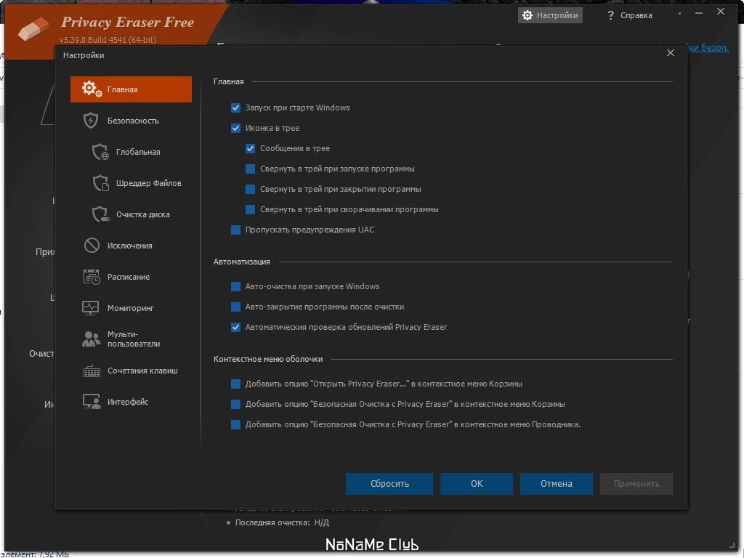Select the Главная settings tab
This screenshot has width=744, height=558.
(131, 89)
